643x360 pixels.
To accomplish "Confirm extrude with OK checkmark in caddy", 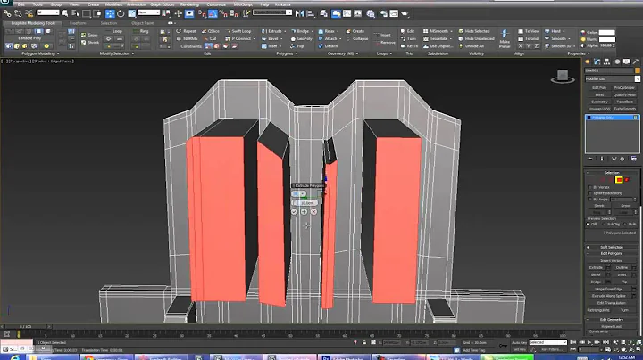I will point(294,212).
